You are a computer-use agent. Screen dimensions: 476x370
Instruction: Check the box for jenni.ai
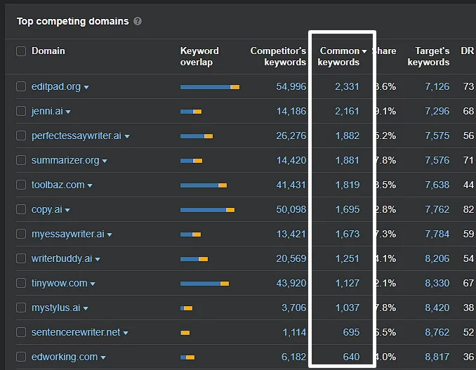click(x=21, y=111)
